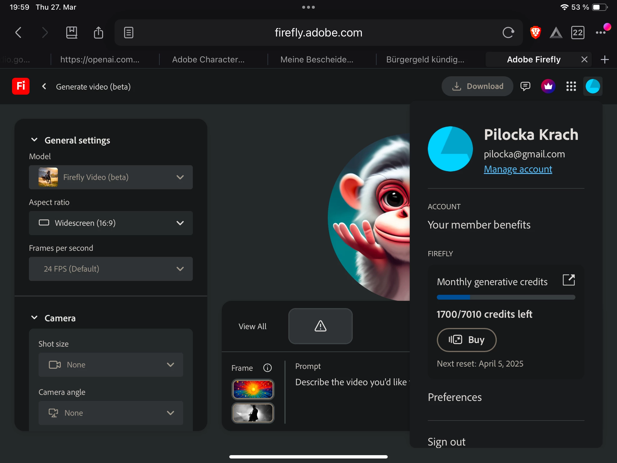
Task: Open the Widescreen (16:9) aspect ratio dropdown
Action: pos(111,223)
